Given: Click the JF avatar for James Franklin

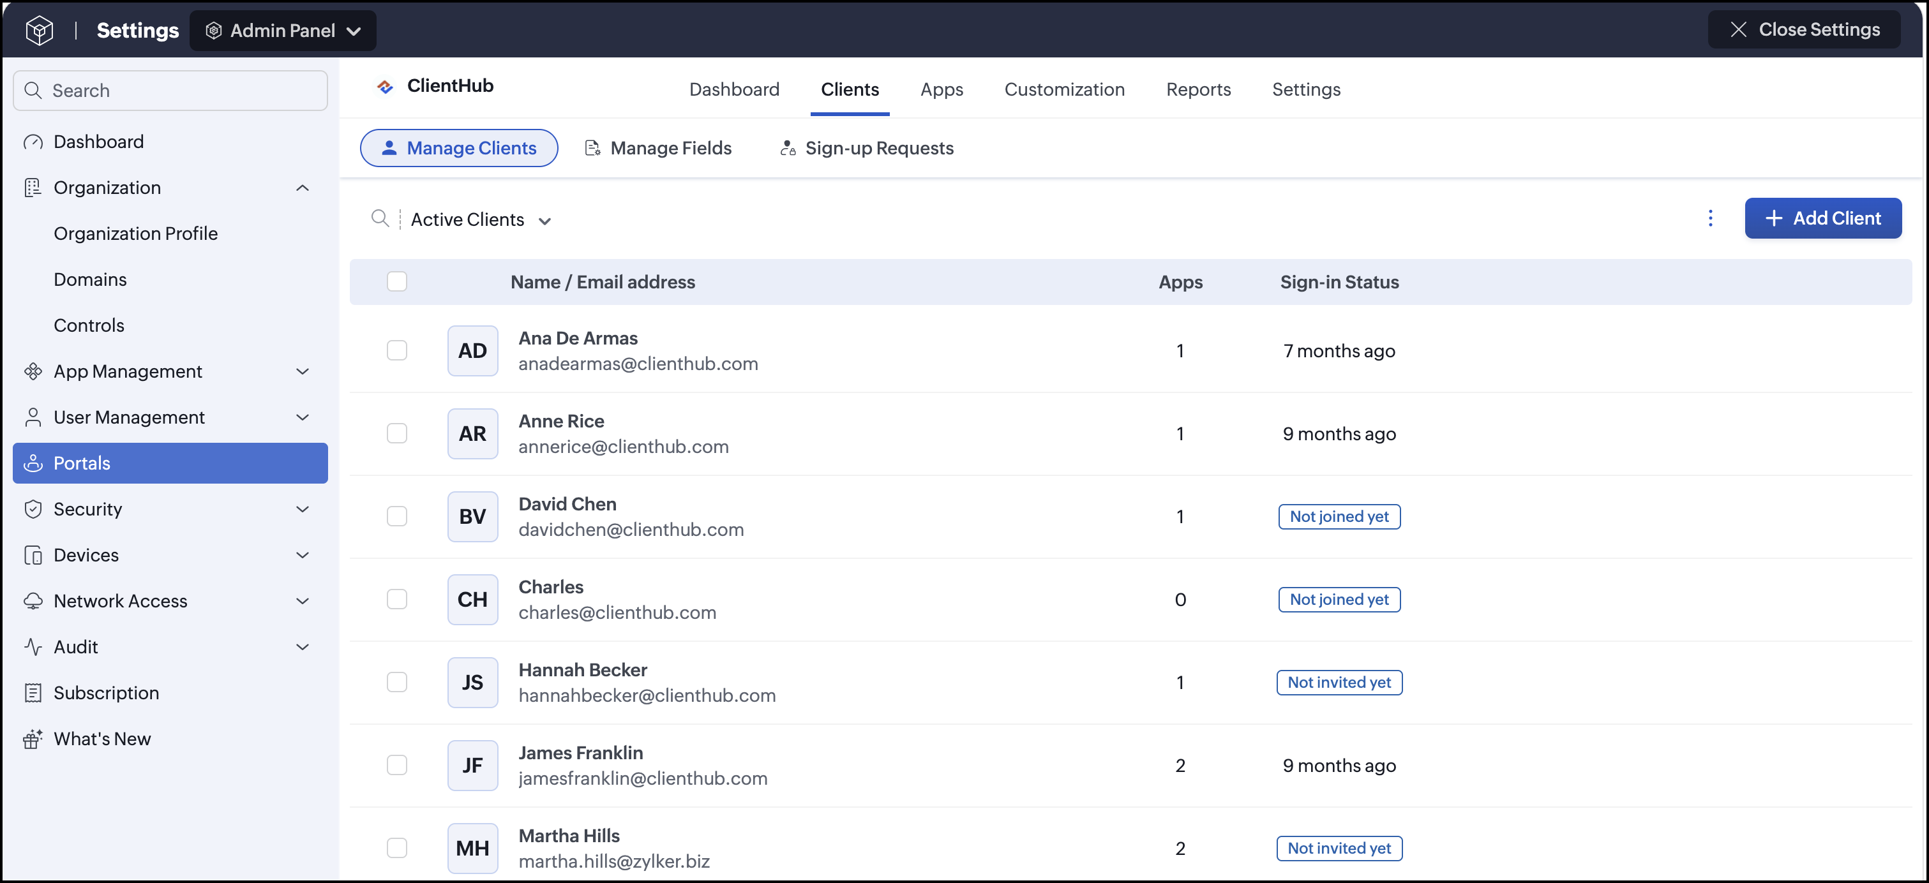Looking at the screenshot, I should coord(472,766).
